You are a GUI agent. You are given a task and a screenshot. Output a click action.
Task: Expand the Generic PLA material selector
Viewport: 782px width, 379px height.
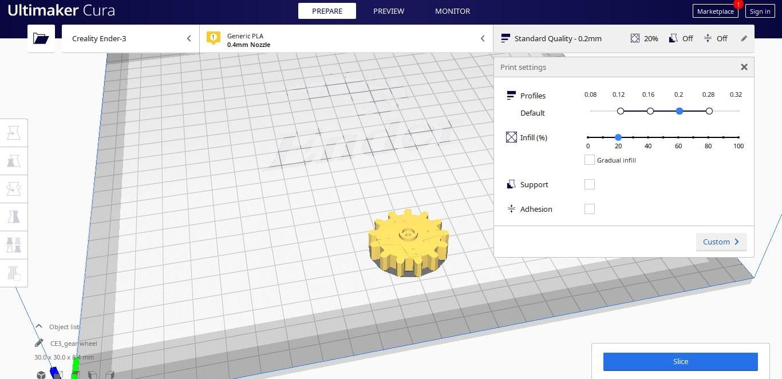[x=346, y=38]
